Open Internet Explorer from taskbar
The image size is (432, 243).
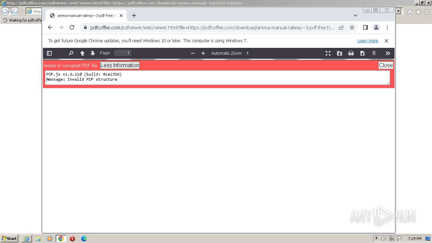(27, 239)
